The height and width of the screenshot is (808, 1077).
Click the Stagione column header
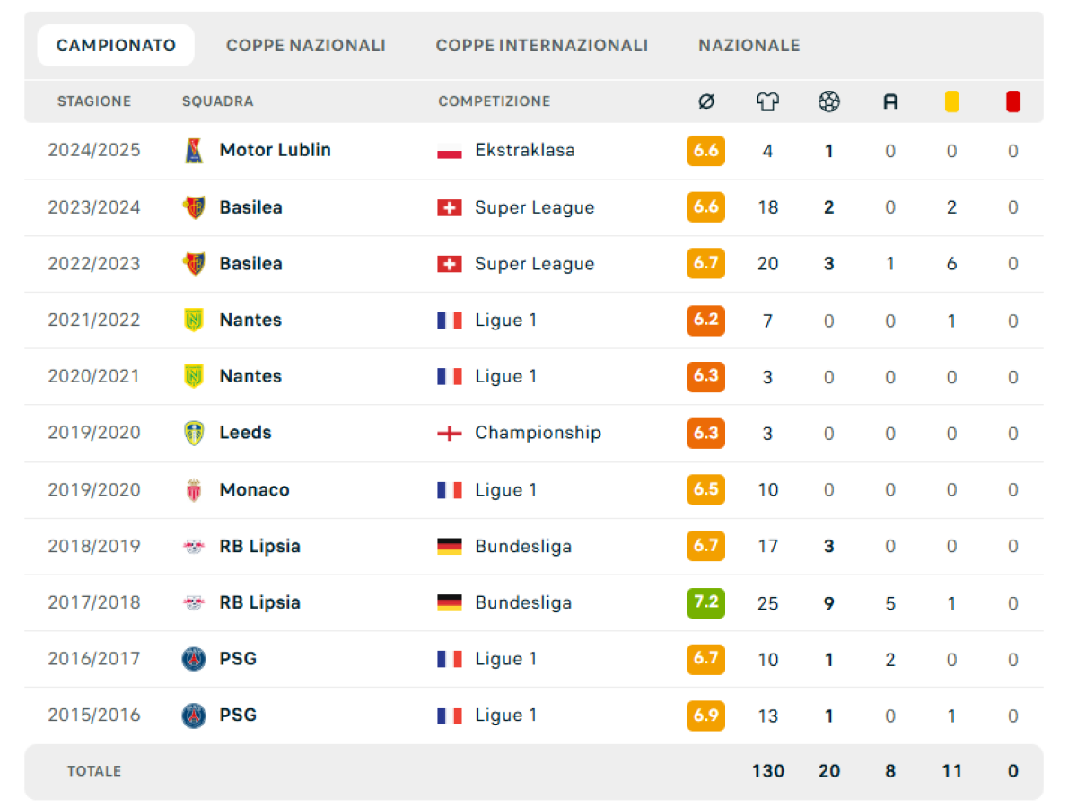94,101
